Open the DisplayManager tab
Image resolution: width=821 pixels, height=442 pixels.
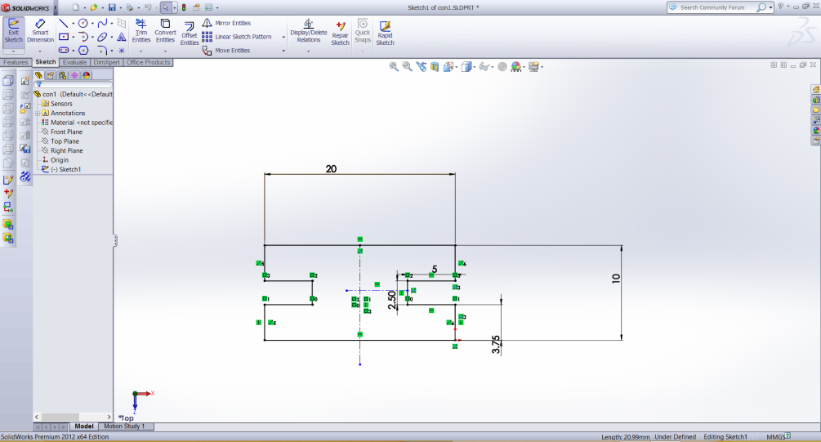(87, 75)
